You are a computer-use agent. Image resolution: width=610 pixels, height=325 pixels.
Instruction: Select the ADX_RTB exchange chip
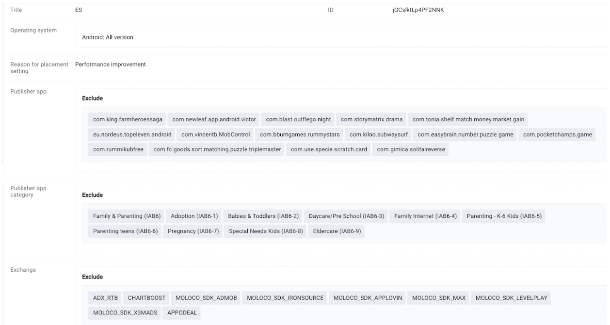pos(106,297)
